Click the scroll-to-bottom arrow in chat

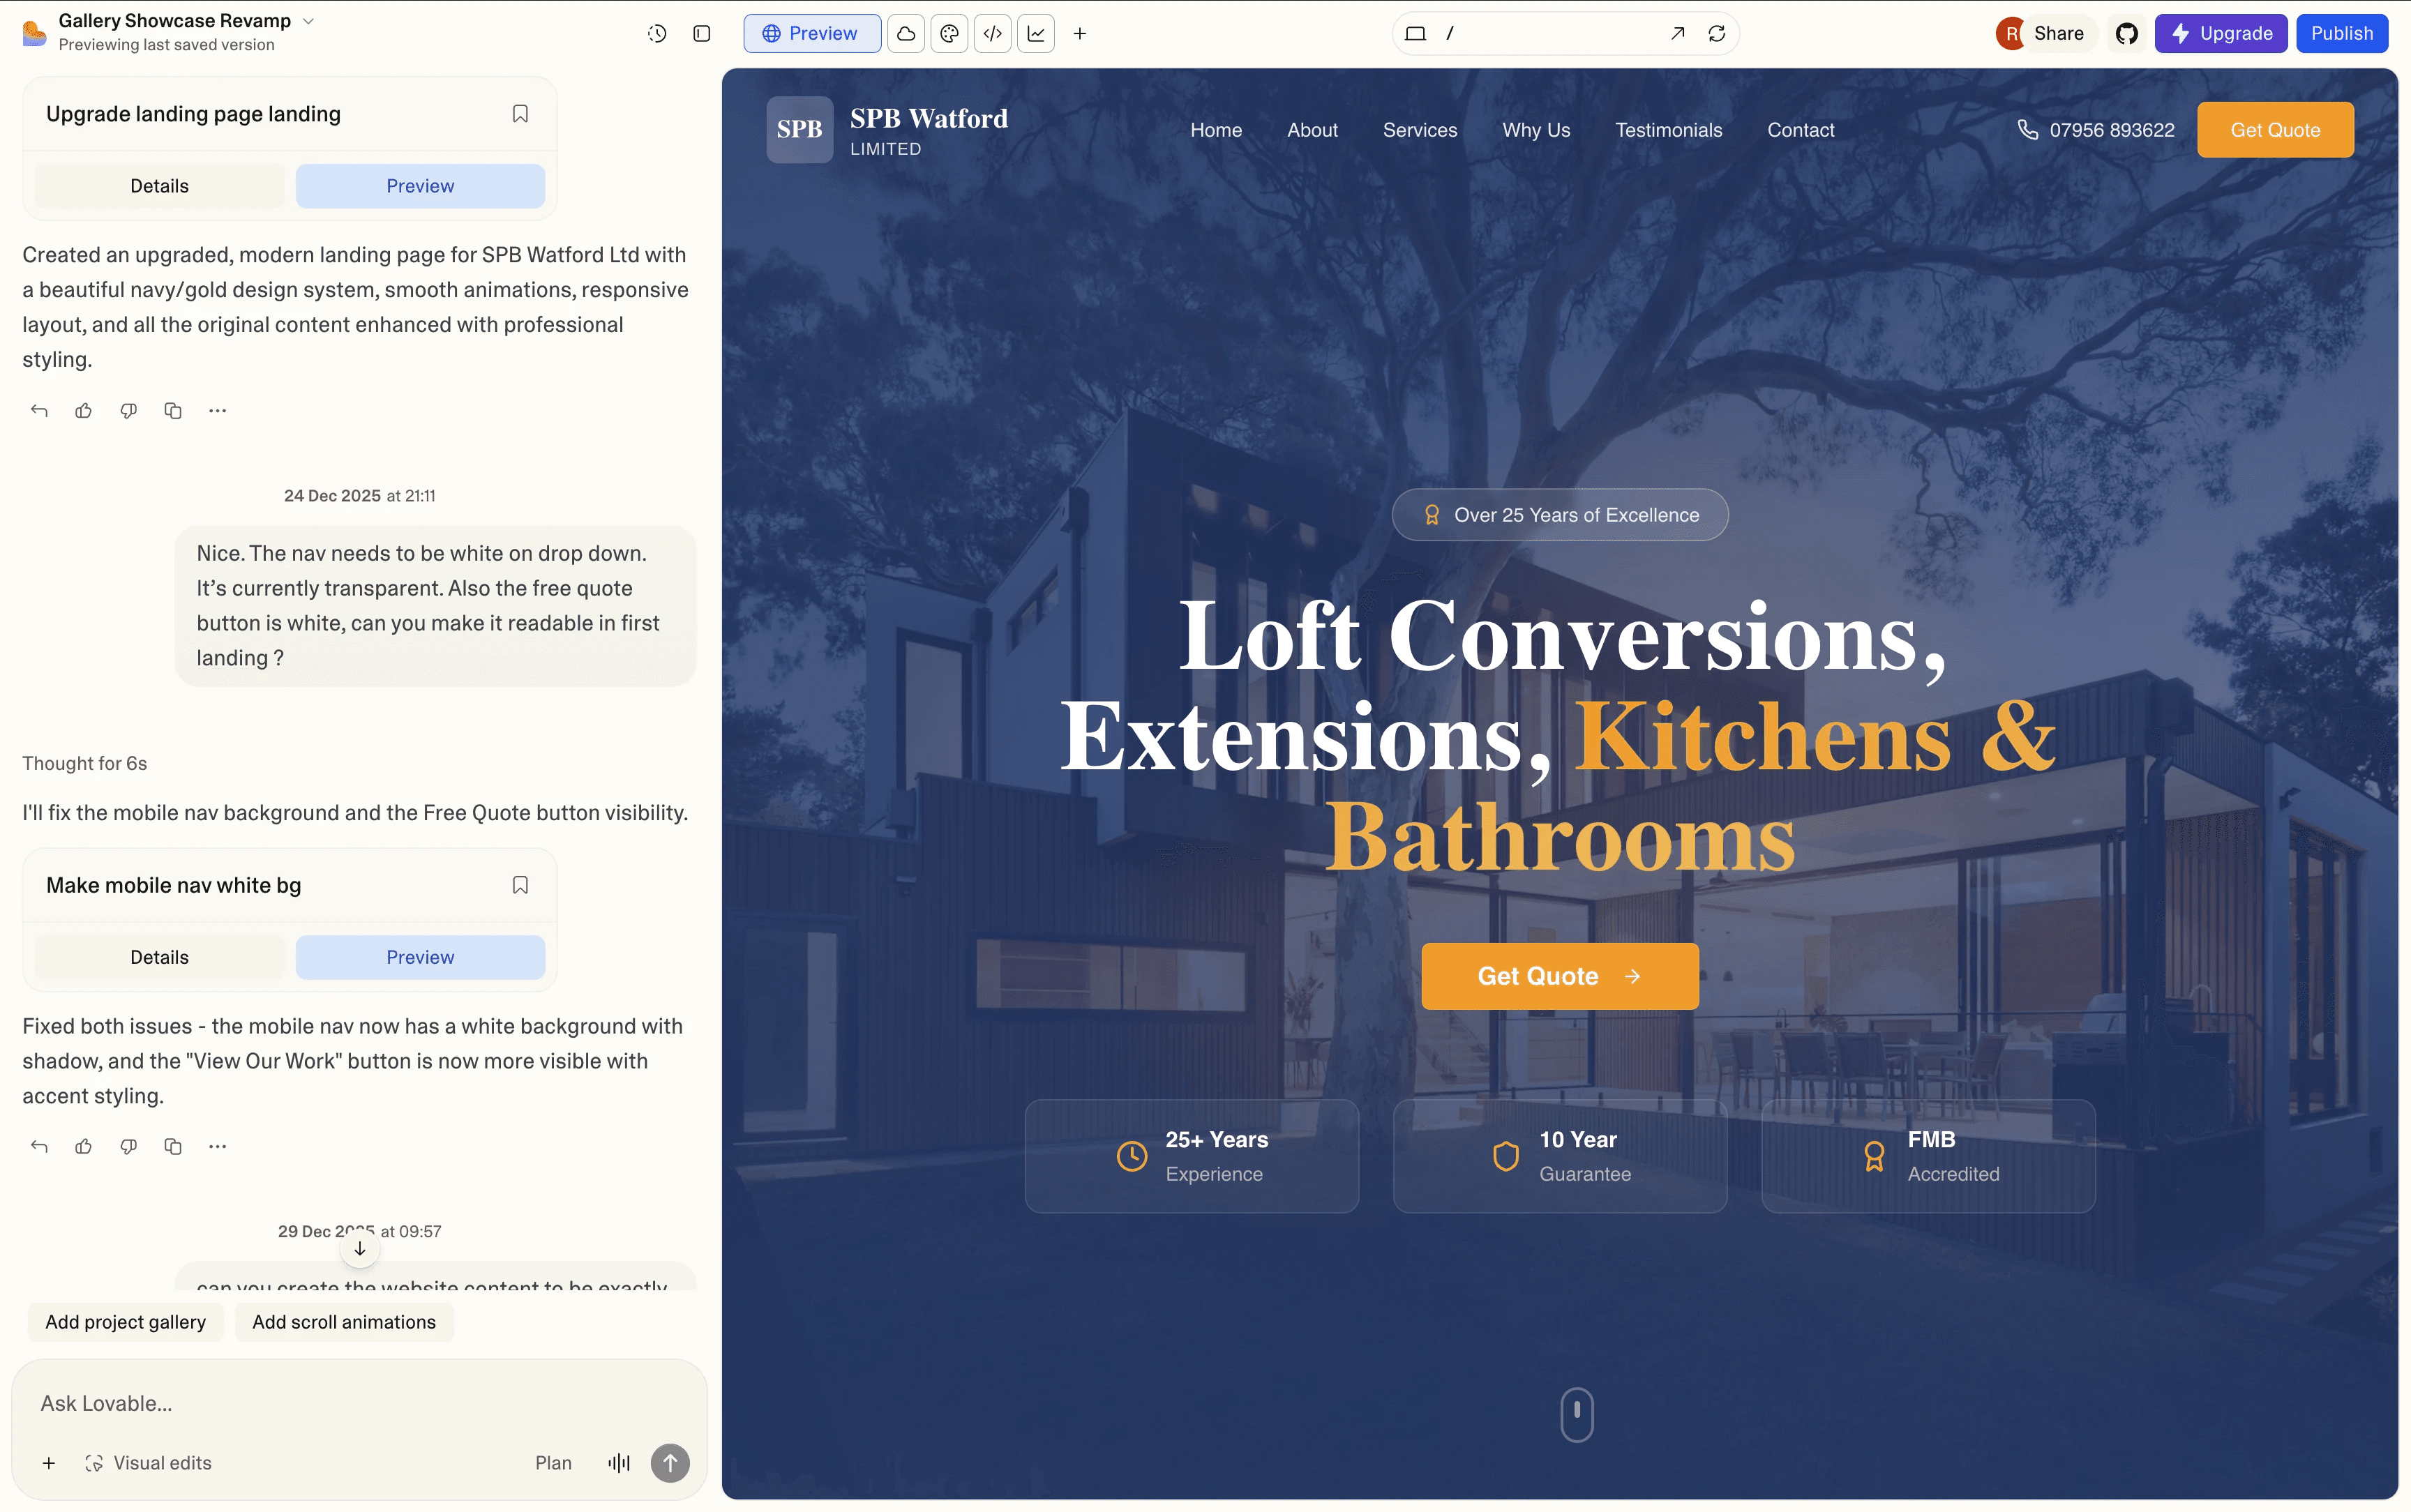360,1248
